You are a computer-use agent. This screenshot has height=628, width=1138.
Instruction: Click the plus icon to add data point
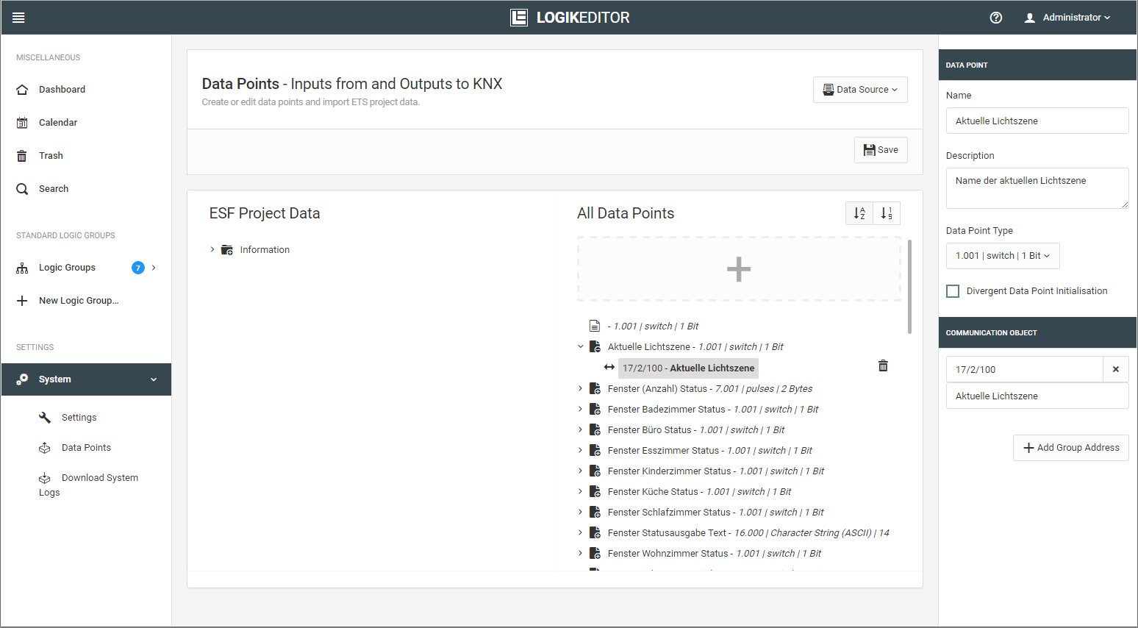[x=738, y=269]
